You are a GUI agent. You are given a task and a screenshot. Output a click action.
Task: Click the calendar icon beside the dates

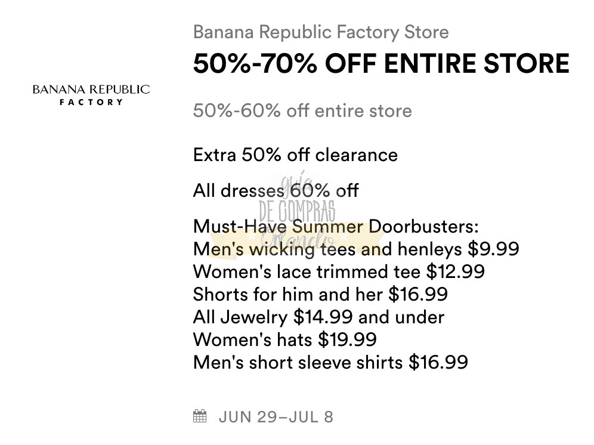200,416
